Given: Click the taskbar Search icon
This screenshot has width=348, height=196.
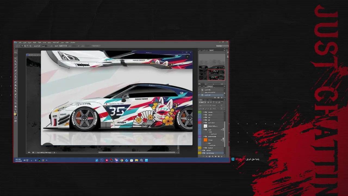Looking at the screenshot, I should point(141,160).
